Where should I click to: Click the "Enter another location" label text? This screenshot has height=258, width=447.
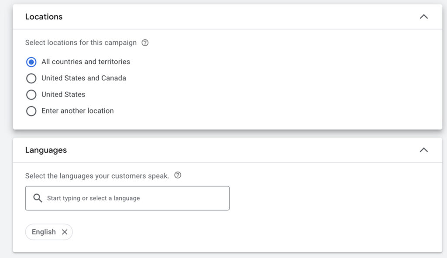78,111
